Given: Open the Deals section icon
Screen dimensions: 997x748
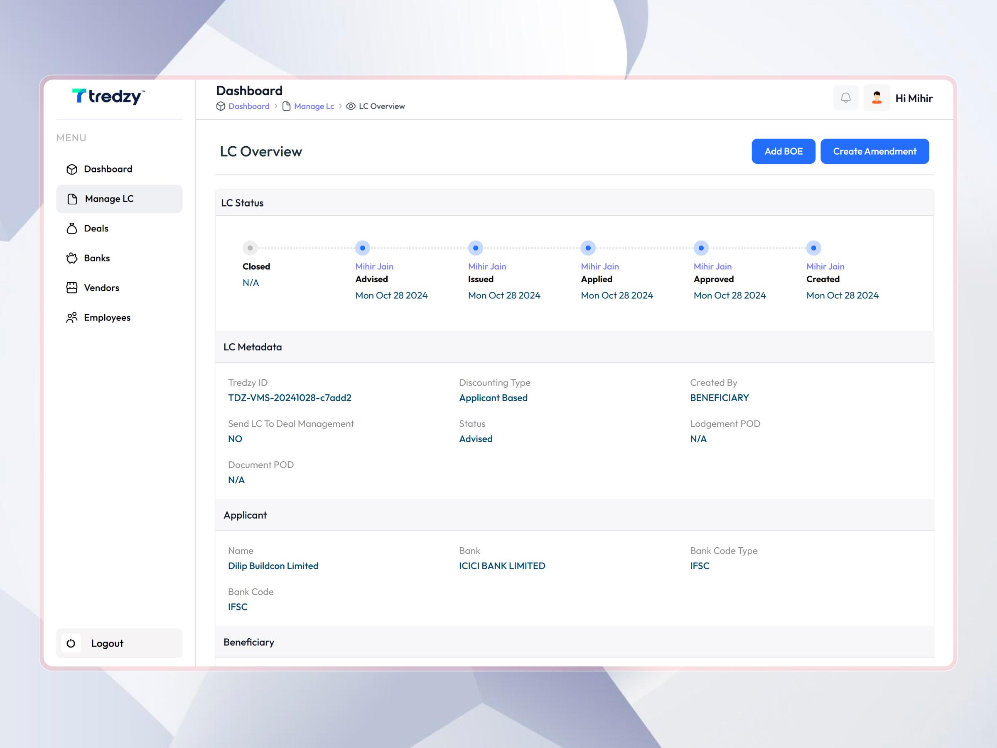Looking at the screenshot, I should pos(72,228).
